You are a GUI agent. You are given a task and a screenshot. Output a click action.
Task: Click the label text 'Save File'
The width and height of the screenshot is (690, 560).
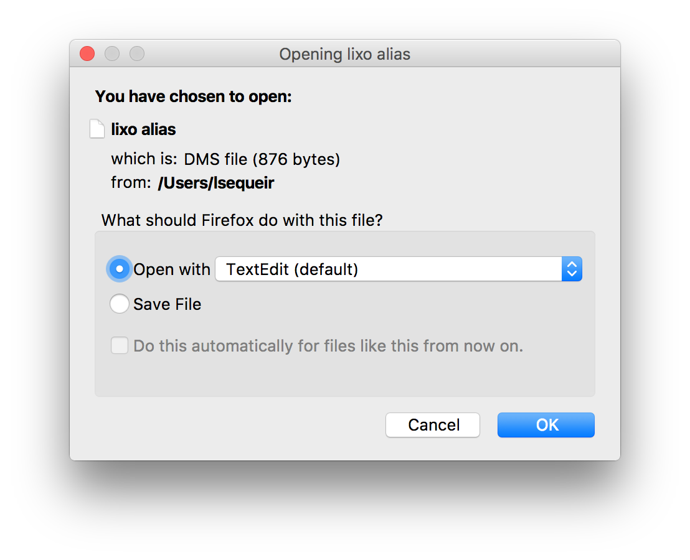tap(167, 304)
